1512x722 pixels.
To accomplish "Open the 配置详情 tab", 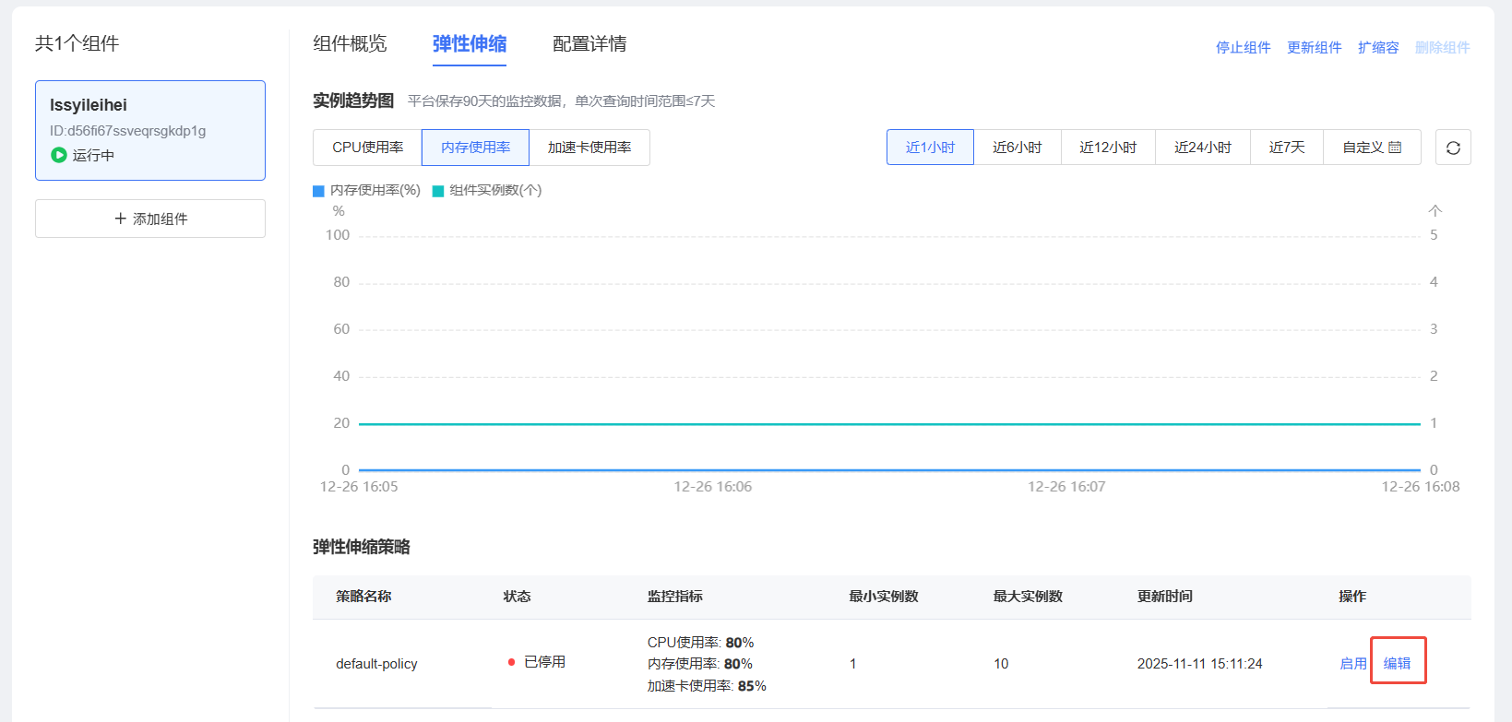I will [x=589, y=44].
